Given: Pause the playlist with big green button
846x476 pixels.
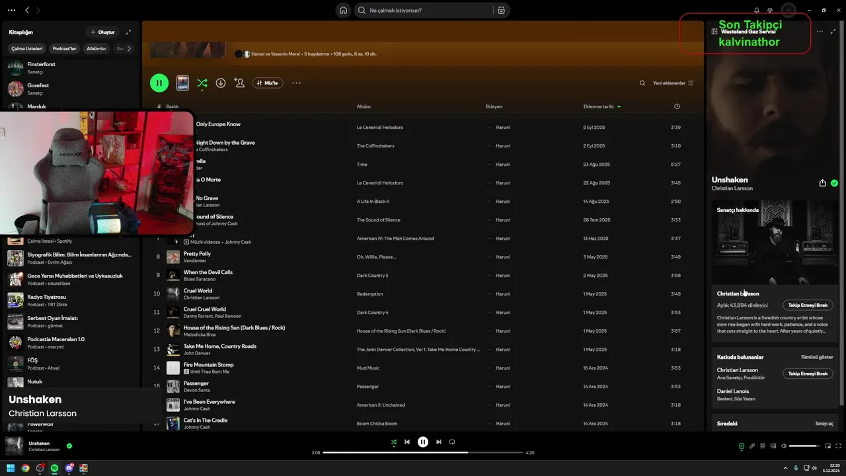Looking at the screenshot, I should pos(159,83).
